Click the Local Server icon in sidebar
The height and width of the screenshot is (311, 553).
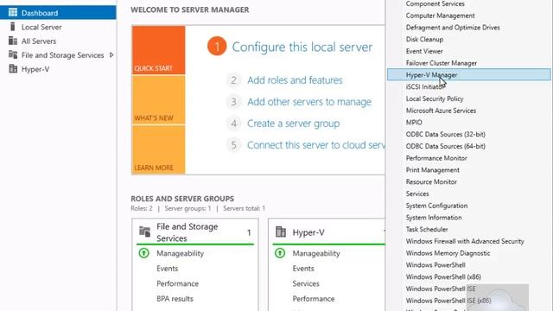(13, 27)
